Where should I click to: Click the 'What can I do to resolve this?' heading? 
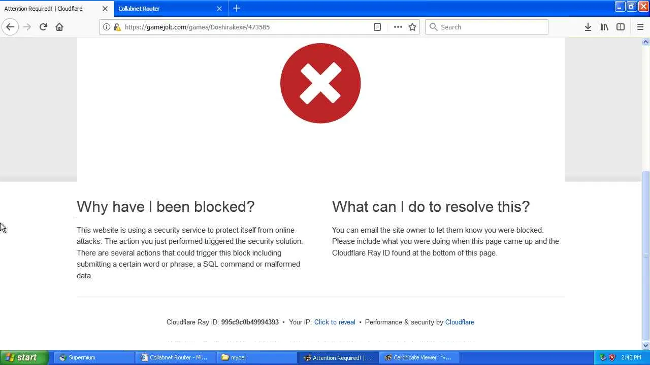coord(431,206)
